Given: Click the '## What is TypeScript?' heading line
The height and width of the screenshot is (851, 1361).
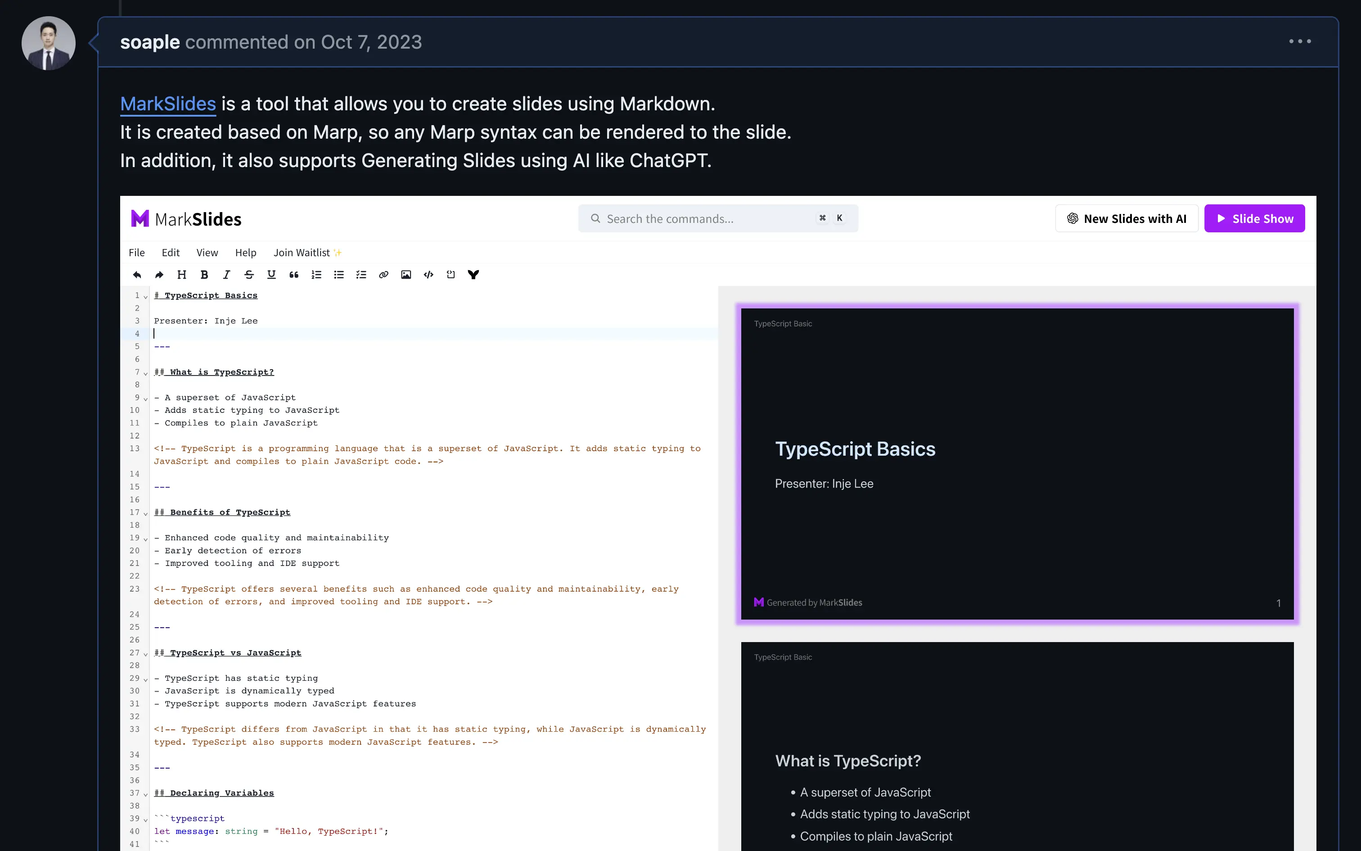Looking at the screenshot, I should [214, 372].
